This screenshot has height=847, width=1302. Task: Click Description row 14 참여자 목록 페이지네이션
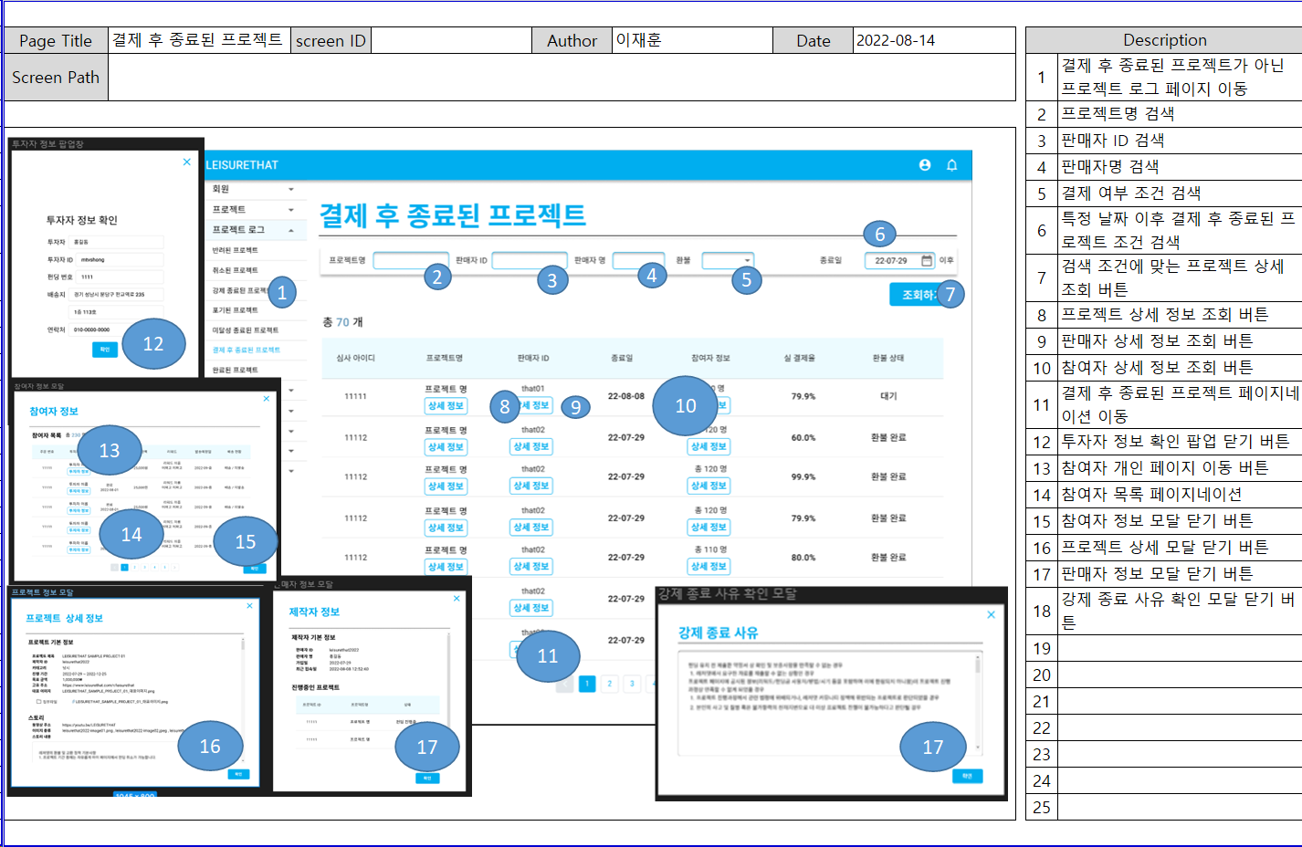(x=1150, y=495)
